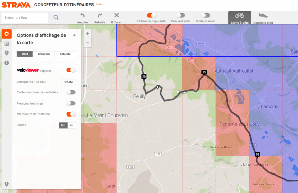Click the Strava logo
This screenshot has width=298, height=193.
pyautogui.click(x=16, y=5)
